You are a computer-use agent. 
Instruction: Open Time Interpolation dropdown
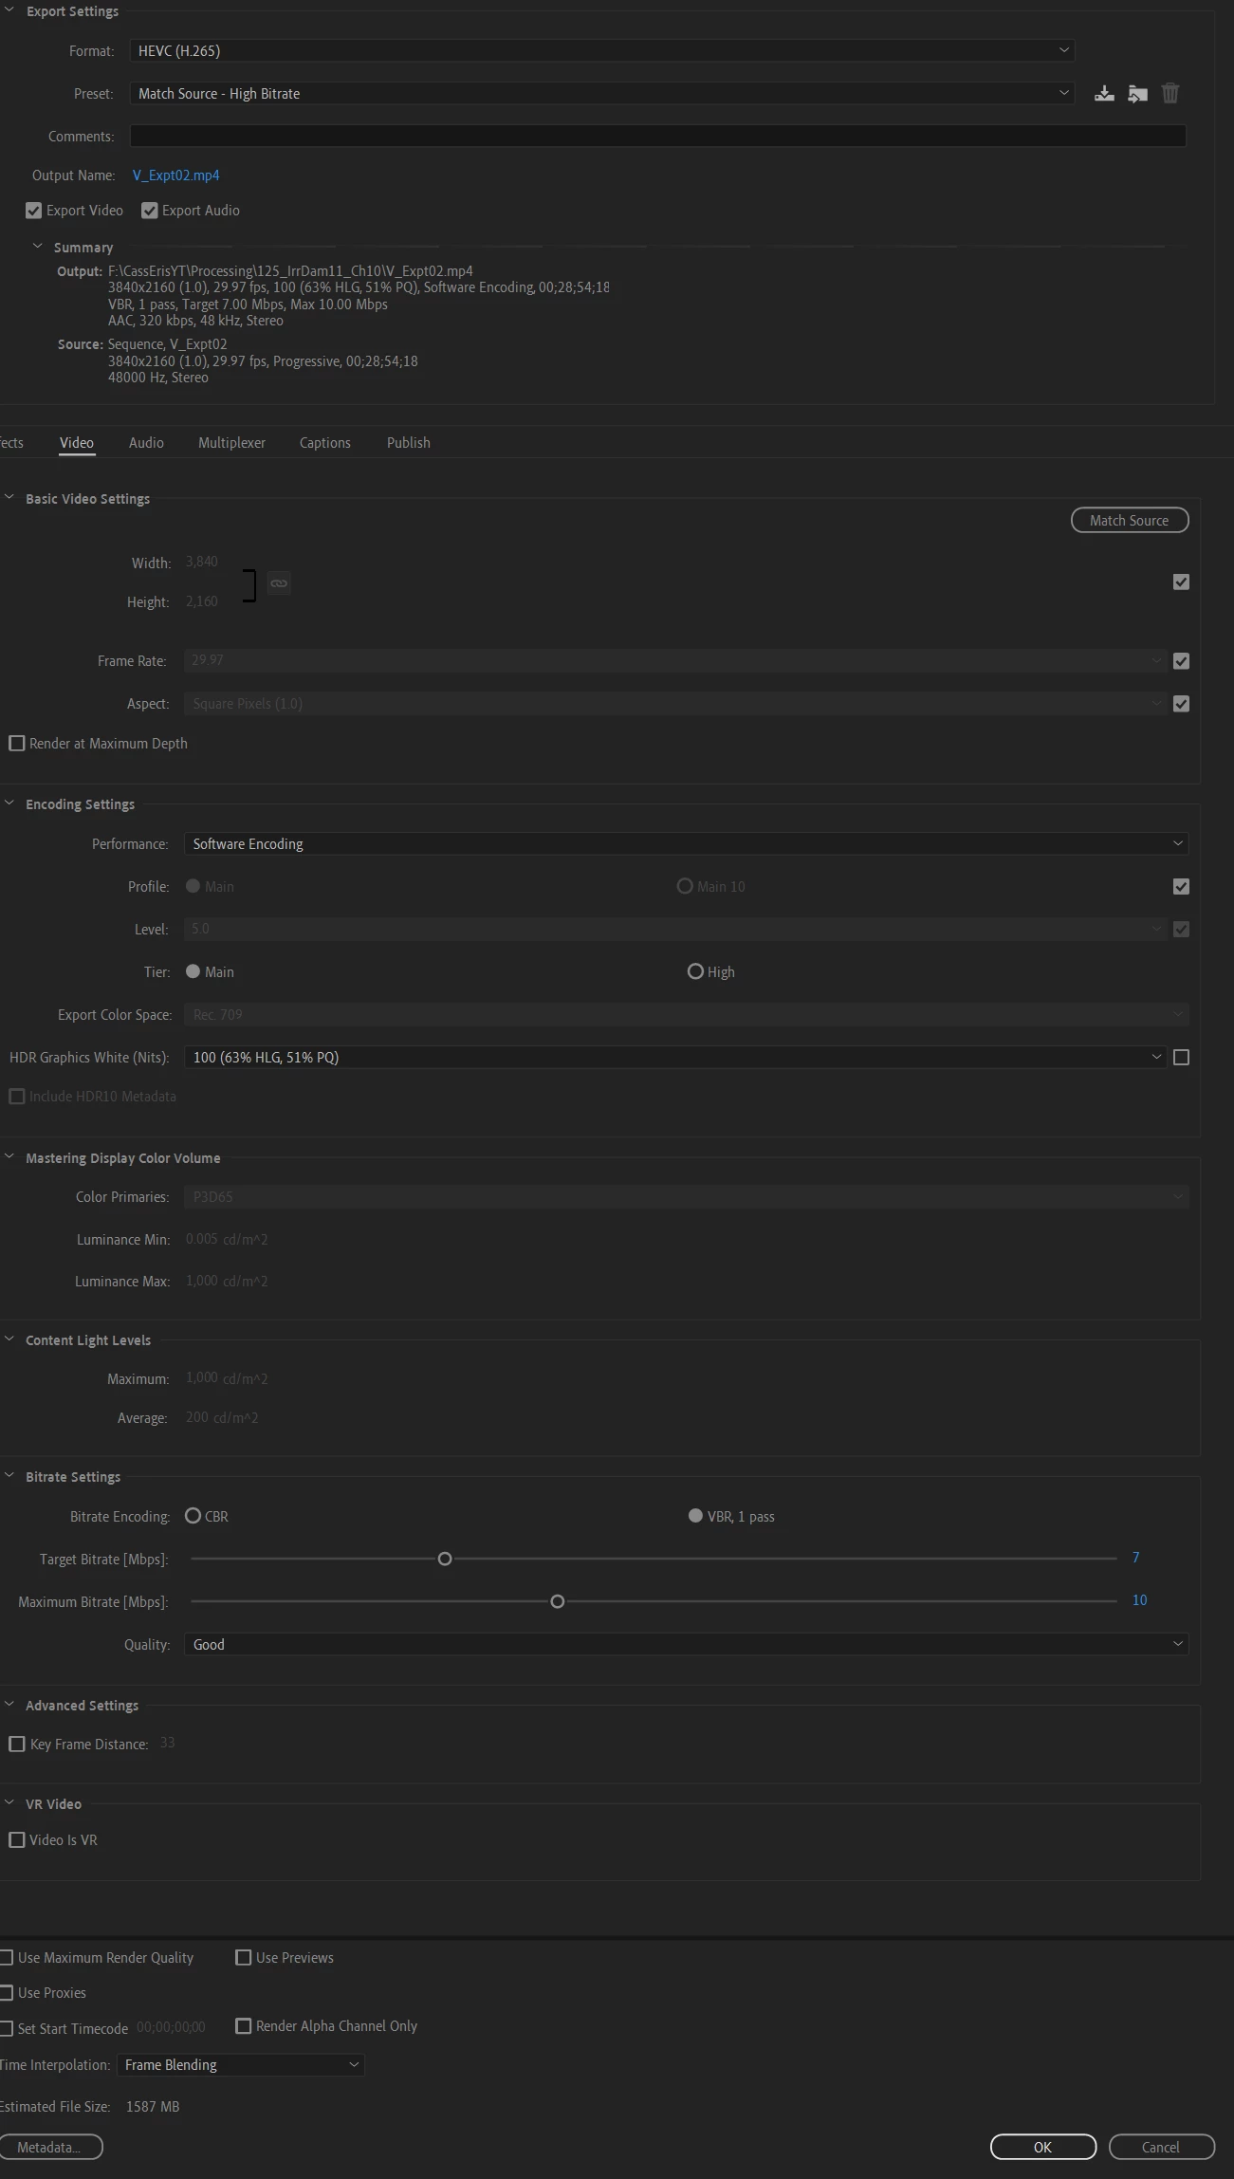coord(241,2065)
